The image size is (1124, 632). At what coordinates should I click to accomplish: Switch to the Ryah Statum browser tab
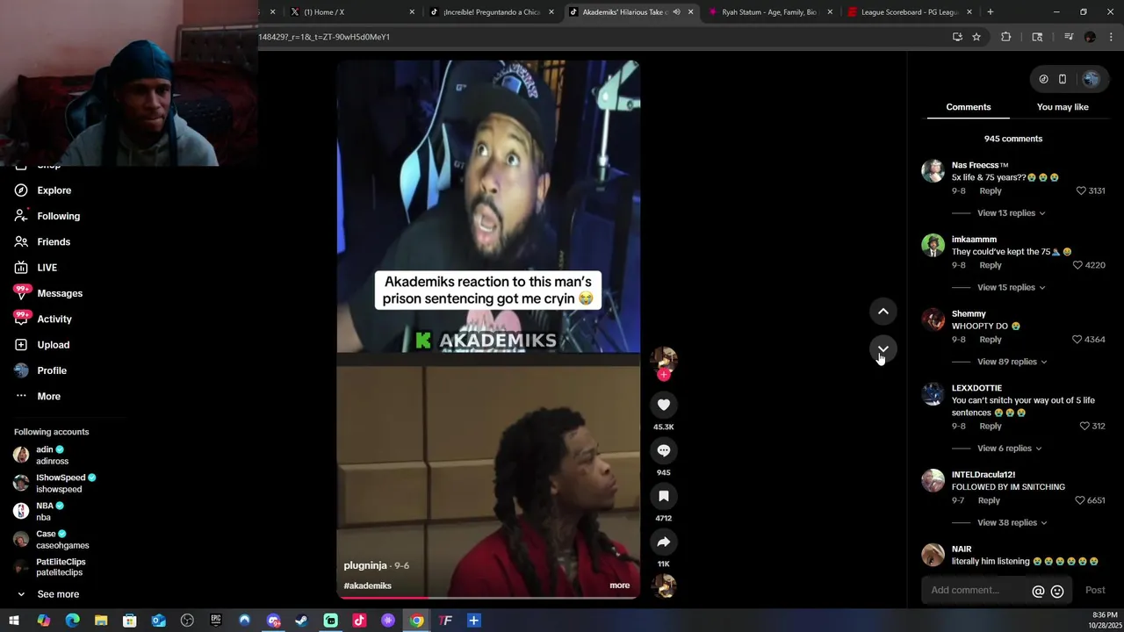coord(768,12)
